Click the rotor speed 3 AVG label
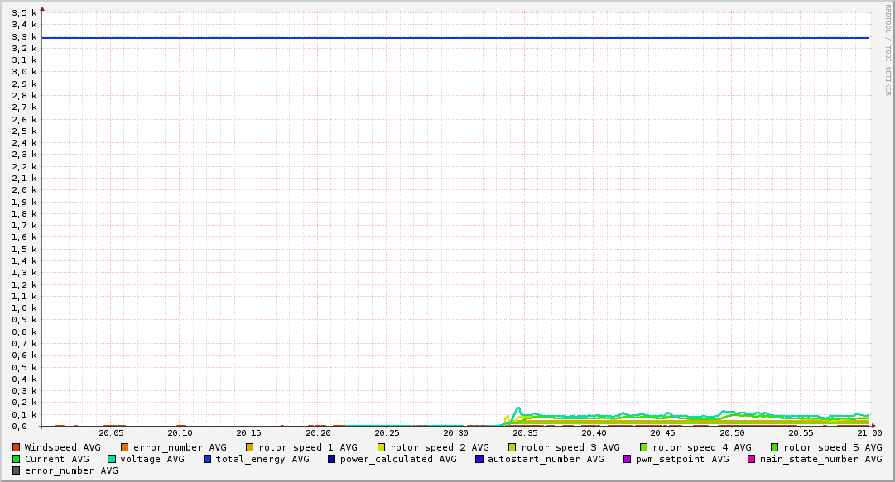 coord(570,447)
